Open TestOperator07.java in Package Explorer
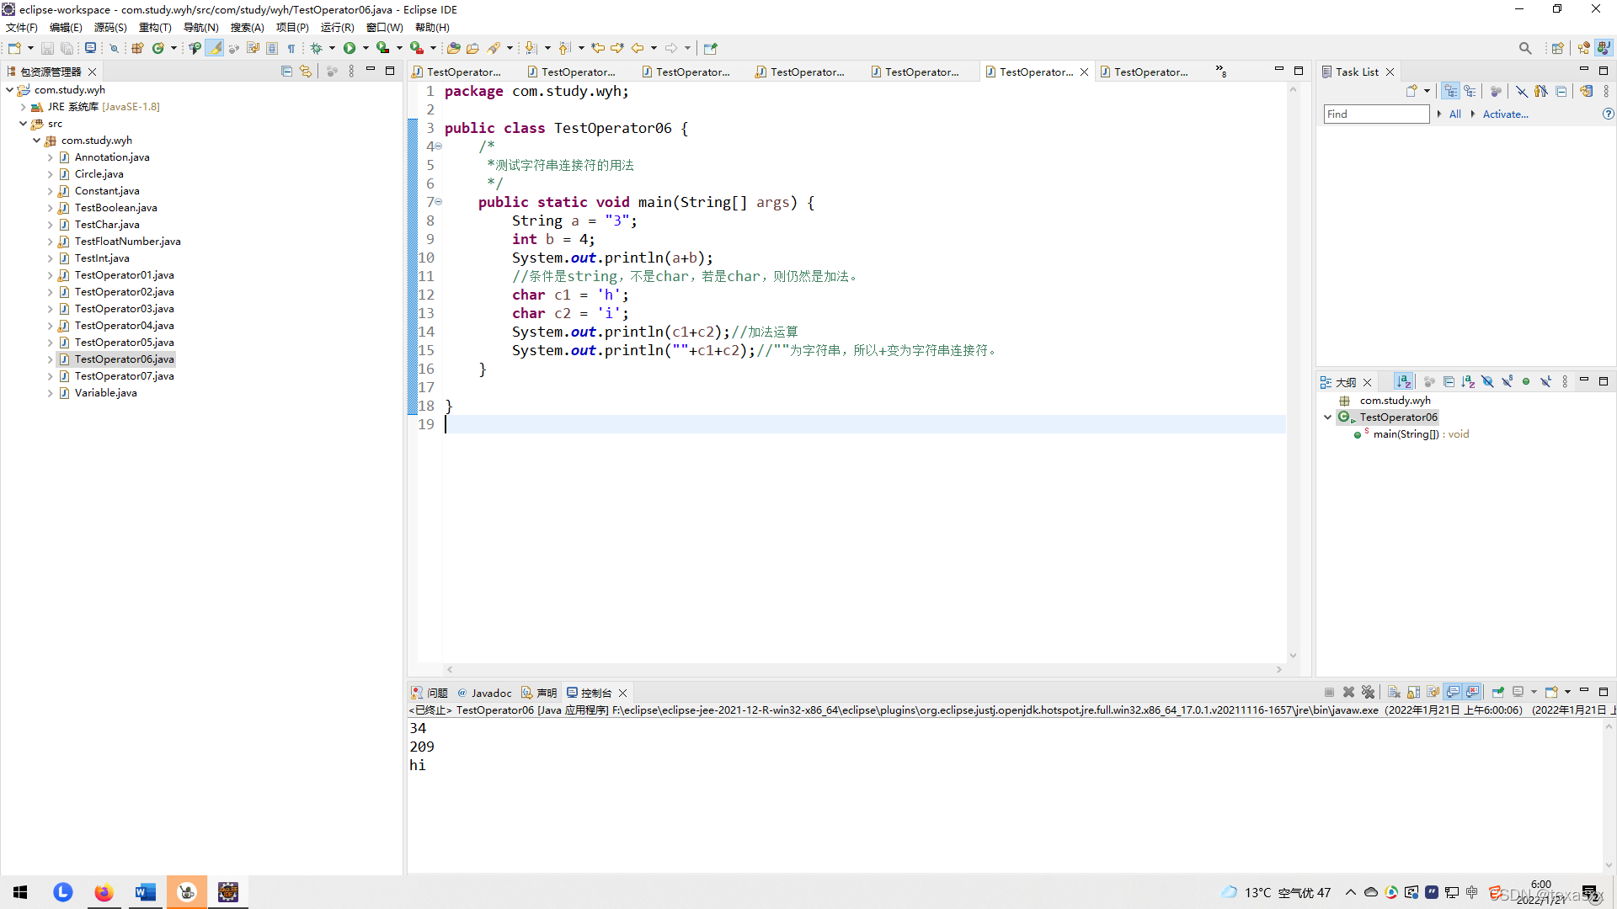The image size is (1617, 909). click(x=124, y=376)
